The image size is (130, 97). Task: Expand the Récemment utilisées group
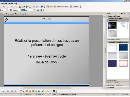pos(118,39)
